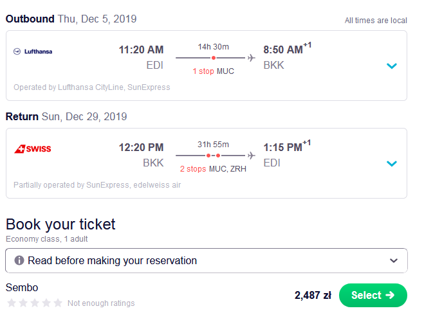The width and height of the screenshot is (424, 322).
Task: Click the info icon beside Read before making
Action: click(x=19, y=260)
